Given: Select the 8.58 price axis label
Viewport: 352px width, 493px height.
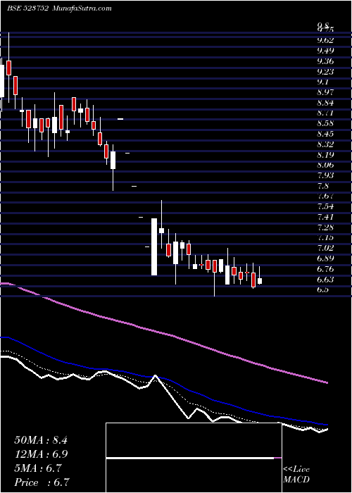Looking at the screenshot, I should 325,123.
